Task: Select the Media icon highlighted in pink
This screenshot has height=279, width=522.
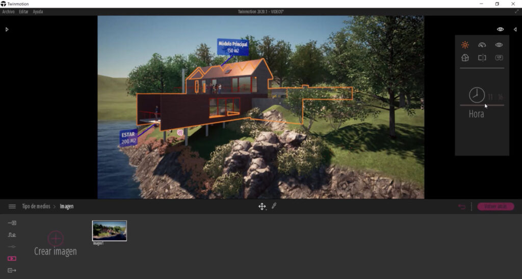Action: tap(12, 259)
